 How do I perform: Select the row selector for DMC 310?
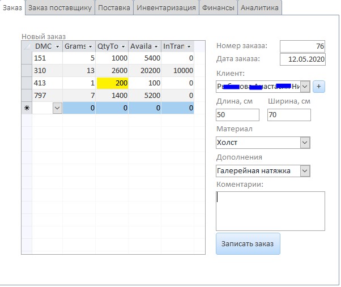click(27, 70)
